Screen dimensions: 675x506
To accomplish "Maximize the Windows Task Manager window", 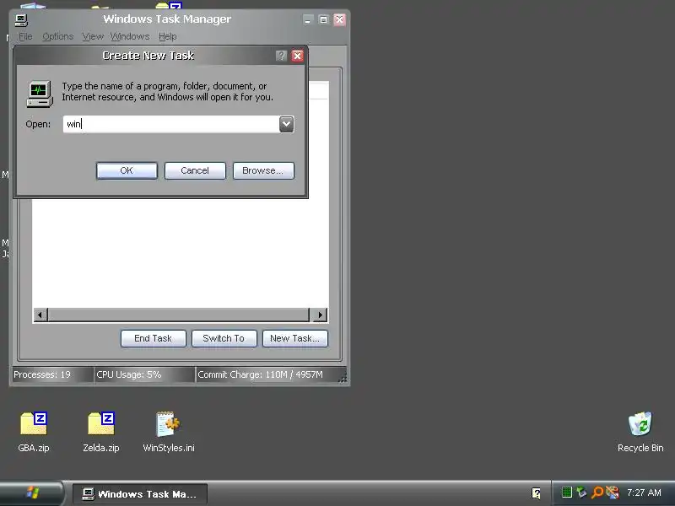I will (x=323, y=19).
